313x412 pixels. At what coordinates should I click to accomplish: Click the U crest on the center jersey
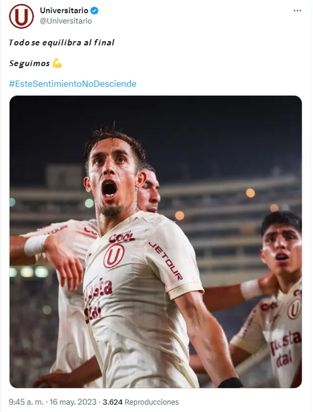pos(114,255)
